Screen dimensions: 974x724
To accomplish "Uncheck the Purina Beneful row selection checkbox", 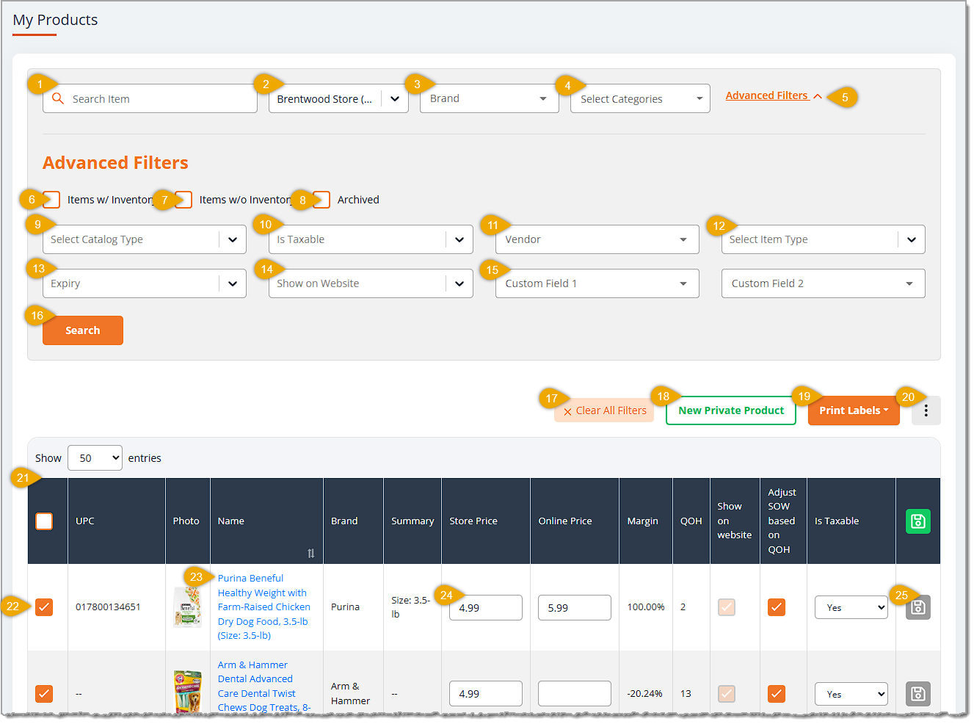I will (44, 607).
